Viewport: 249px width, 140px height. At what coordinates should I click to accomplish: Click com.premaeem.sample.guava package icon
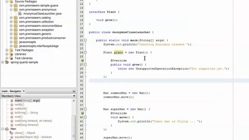point(16,5)
